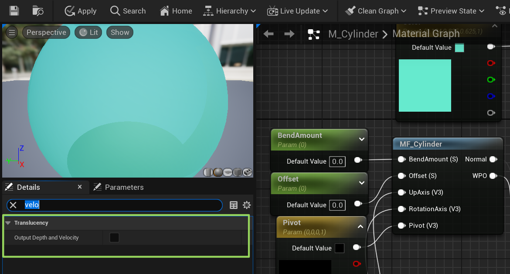
Task: Close the Details tab
Action: coord(80,187)
